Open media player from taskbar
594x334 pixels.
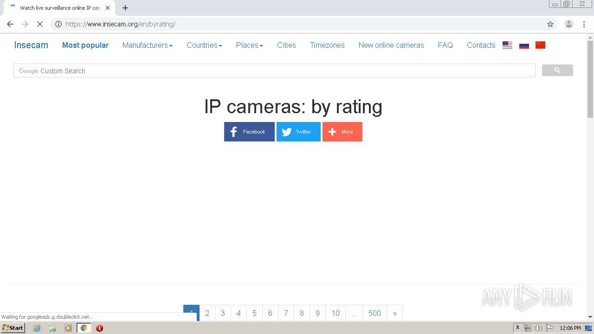click(x=68, y=328)
